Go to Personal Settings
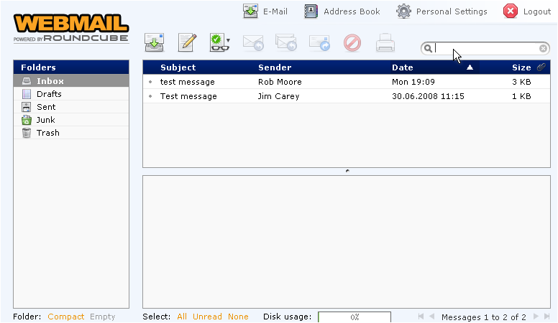This screenshot has height=323, width=558. point(442,11)
